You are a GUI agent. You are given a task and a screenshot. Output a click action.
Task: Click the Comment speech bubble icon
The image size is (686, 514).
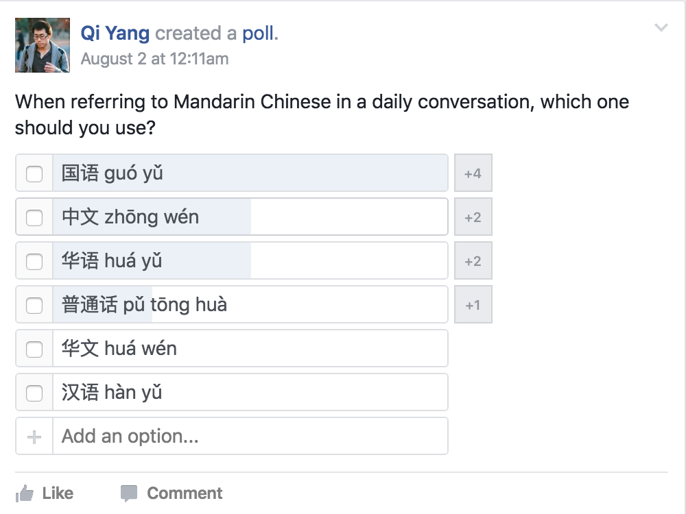(129, 493)
